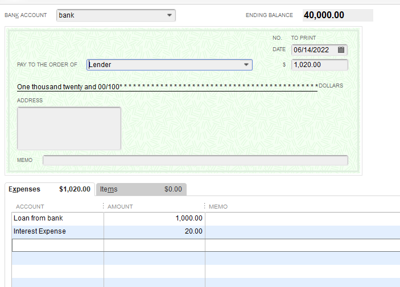Click the written amount line One thousand twenty

pyautogui.click(x=167, y=86)
